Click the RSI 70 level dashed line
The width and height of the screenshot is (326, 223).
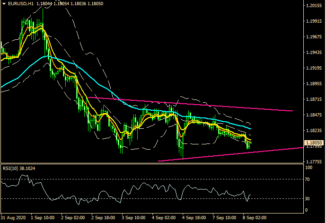[142, 179]
